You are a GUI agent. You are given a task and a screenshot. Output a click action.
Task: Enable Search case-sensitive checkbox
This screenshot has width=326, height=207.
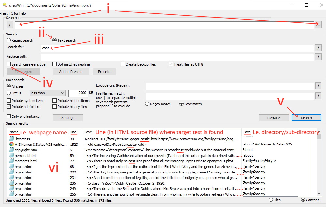9,64
